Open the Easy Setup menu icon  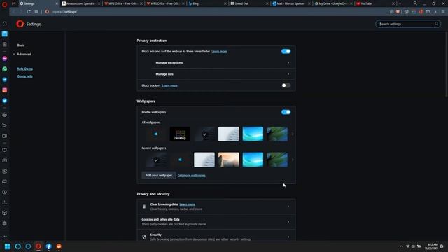pyautogui.click(x=443, y=12)
